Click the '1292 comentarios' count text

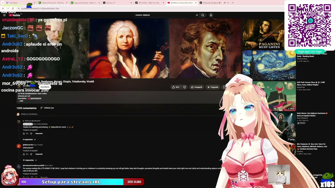pos(26,108)
